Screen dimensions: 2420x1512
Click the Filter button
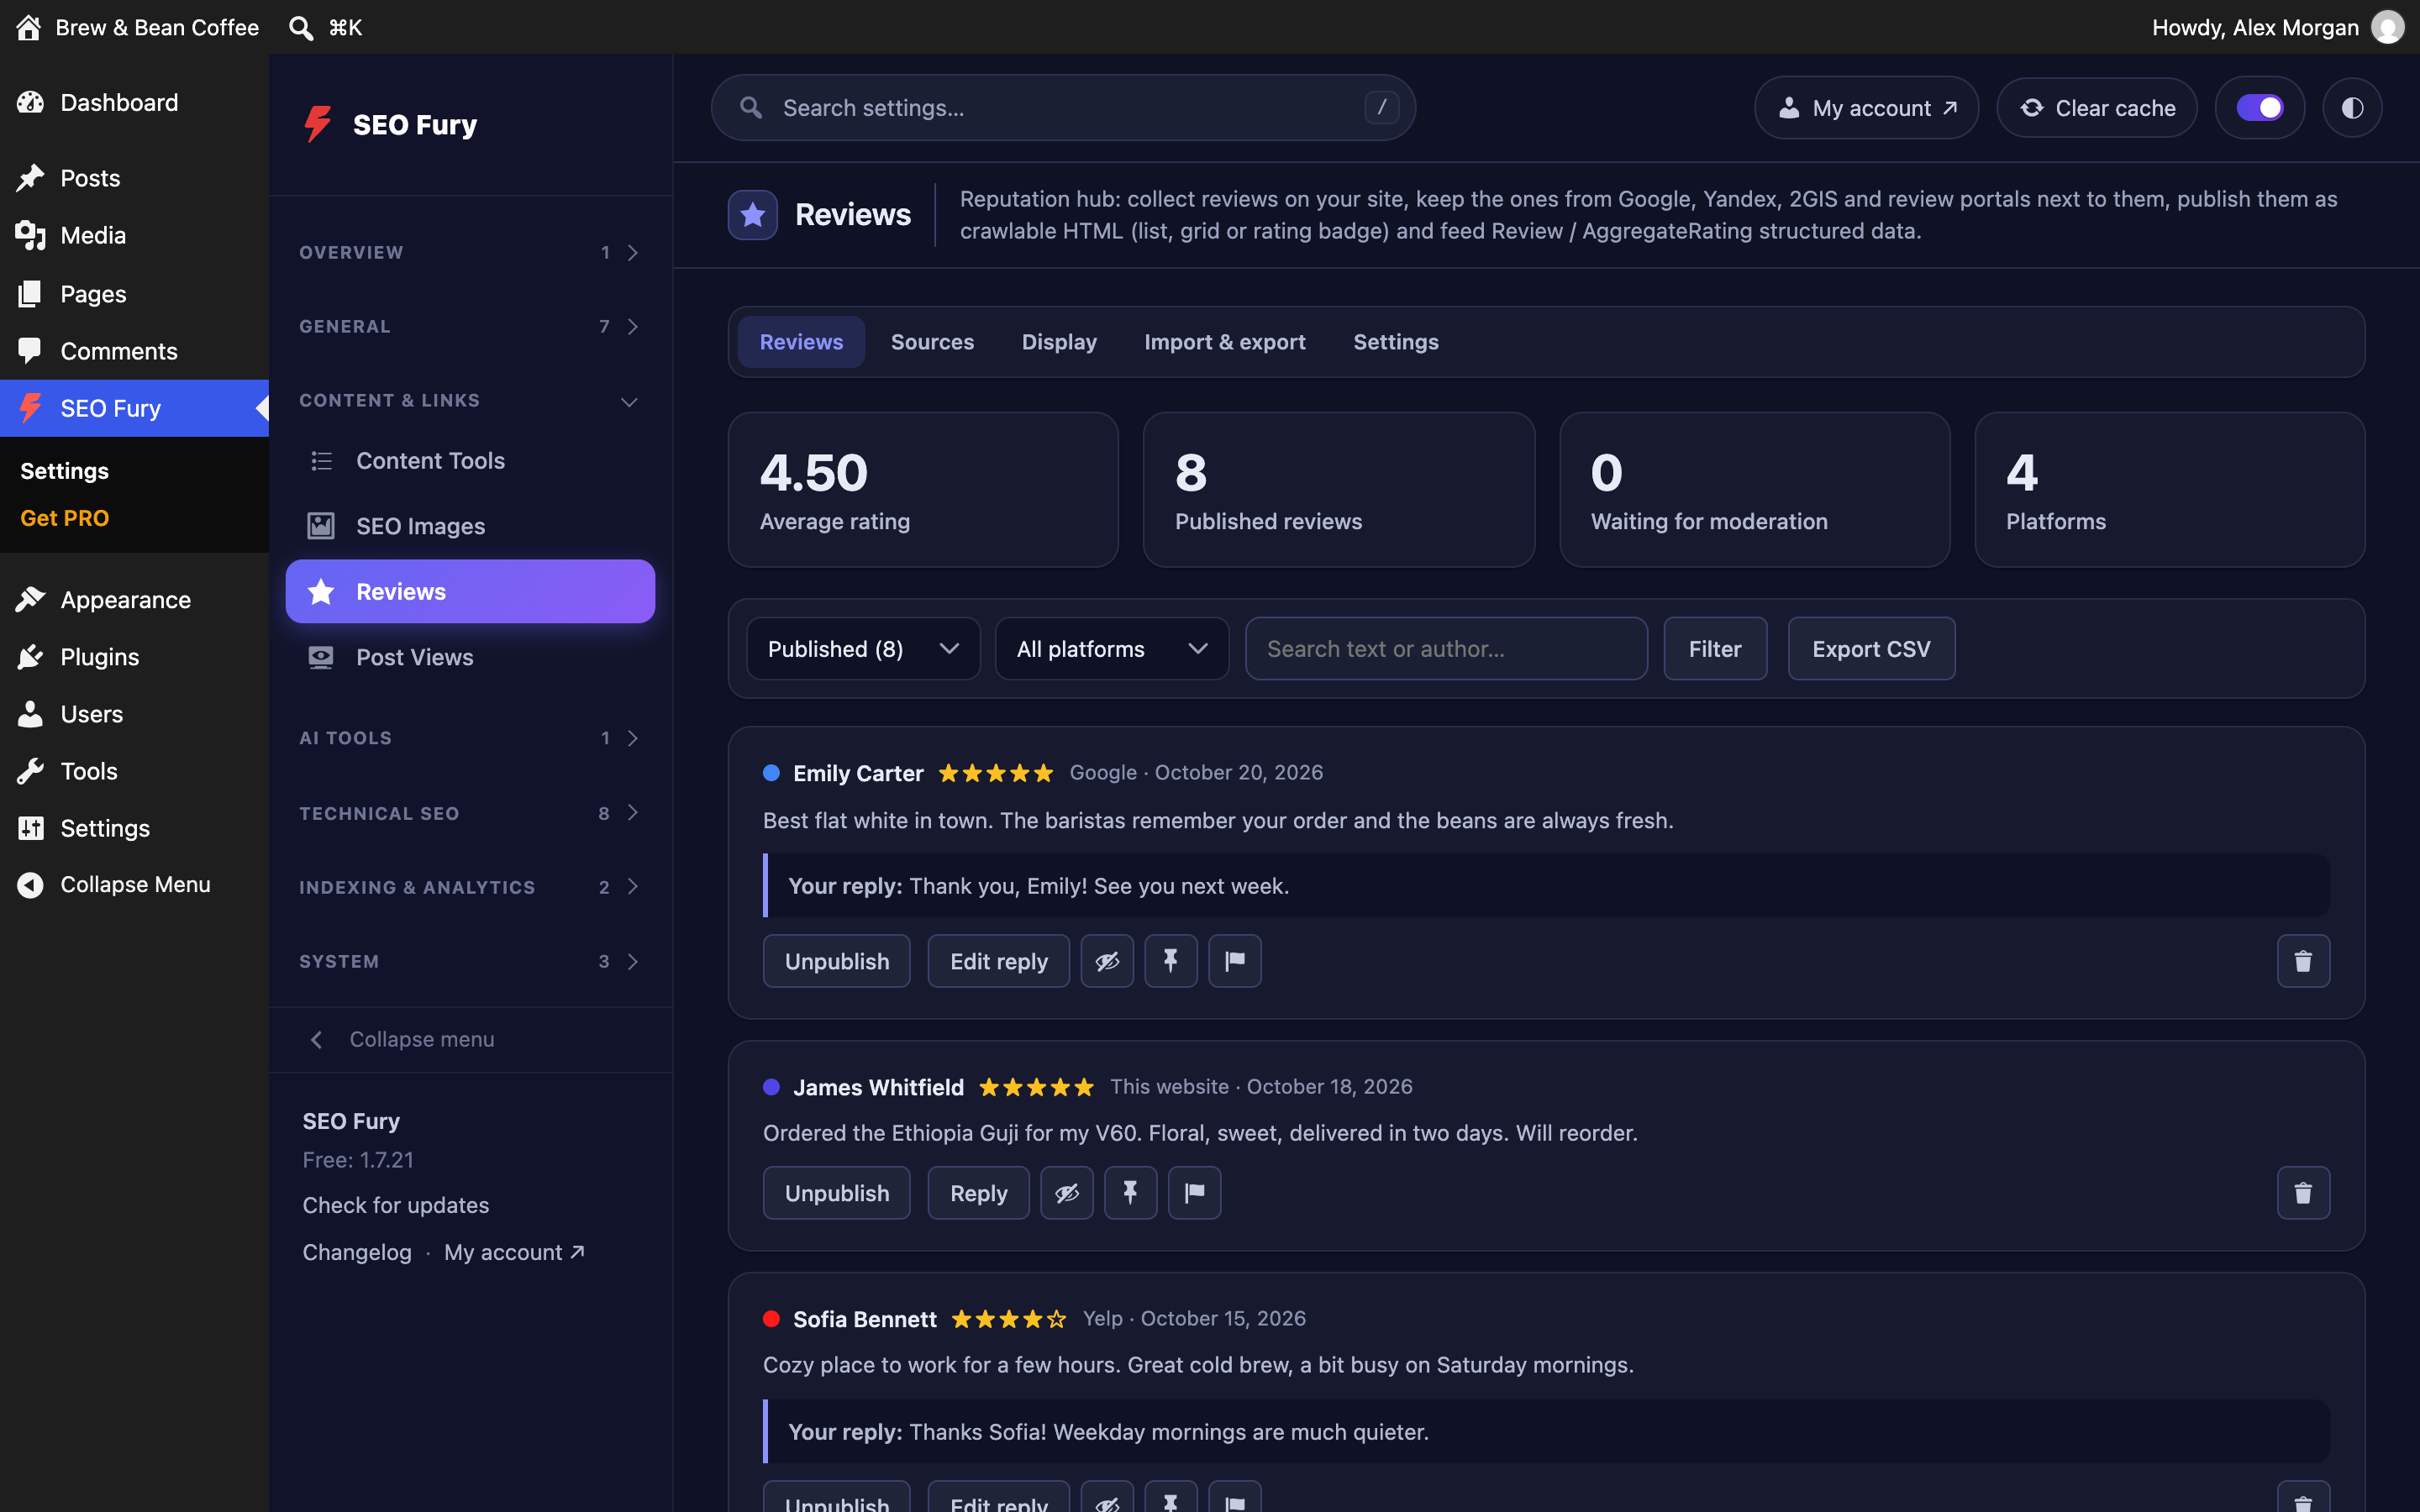(x=1715, y=649)
